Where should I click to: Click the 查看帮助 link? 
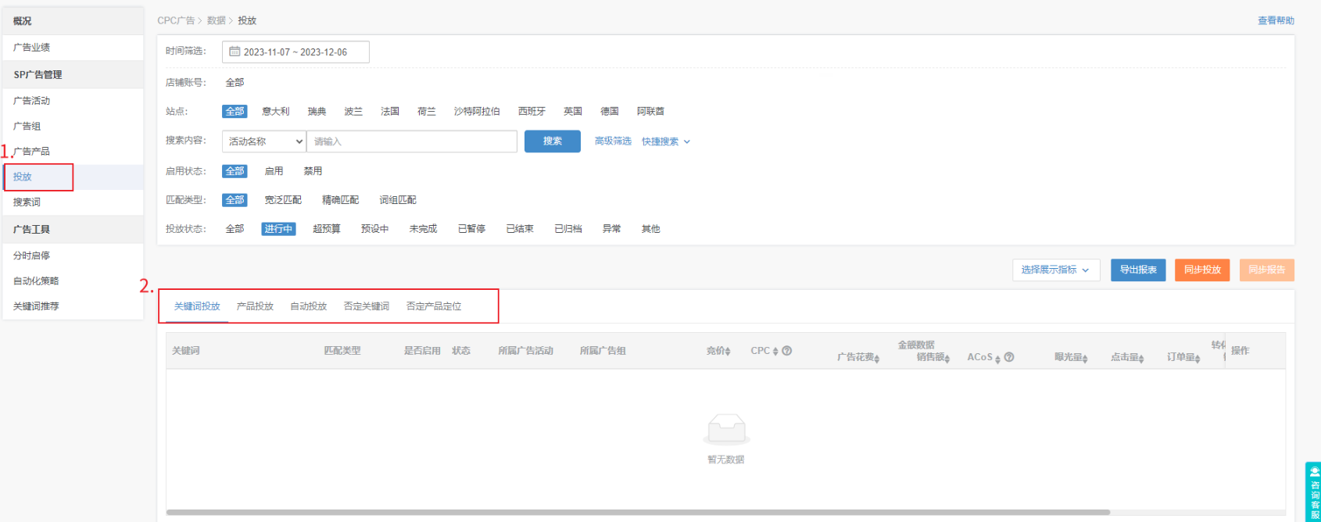click(1275, 20)
